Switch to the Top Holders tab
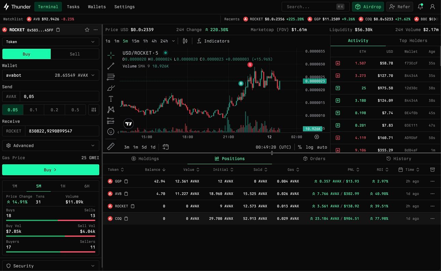The width and height of the screenshot is (441, 271). (413, 41)
